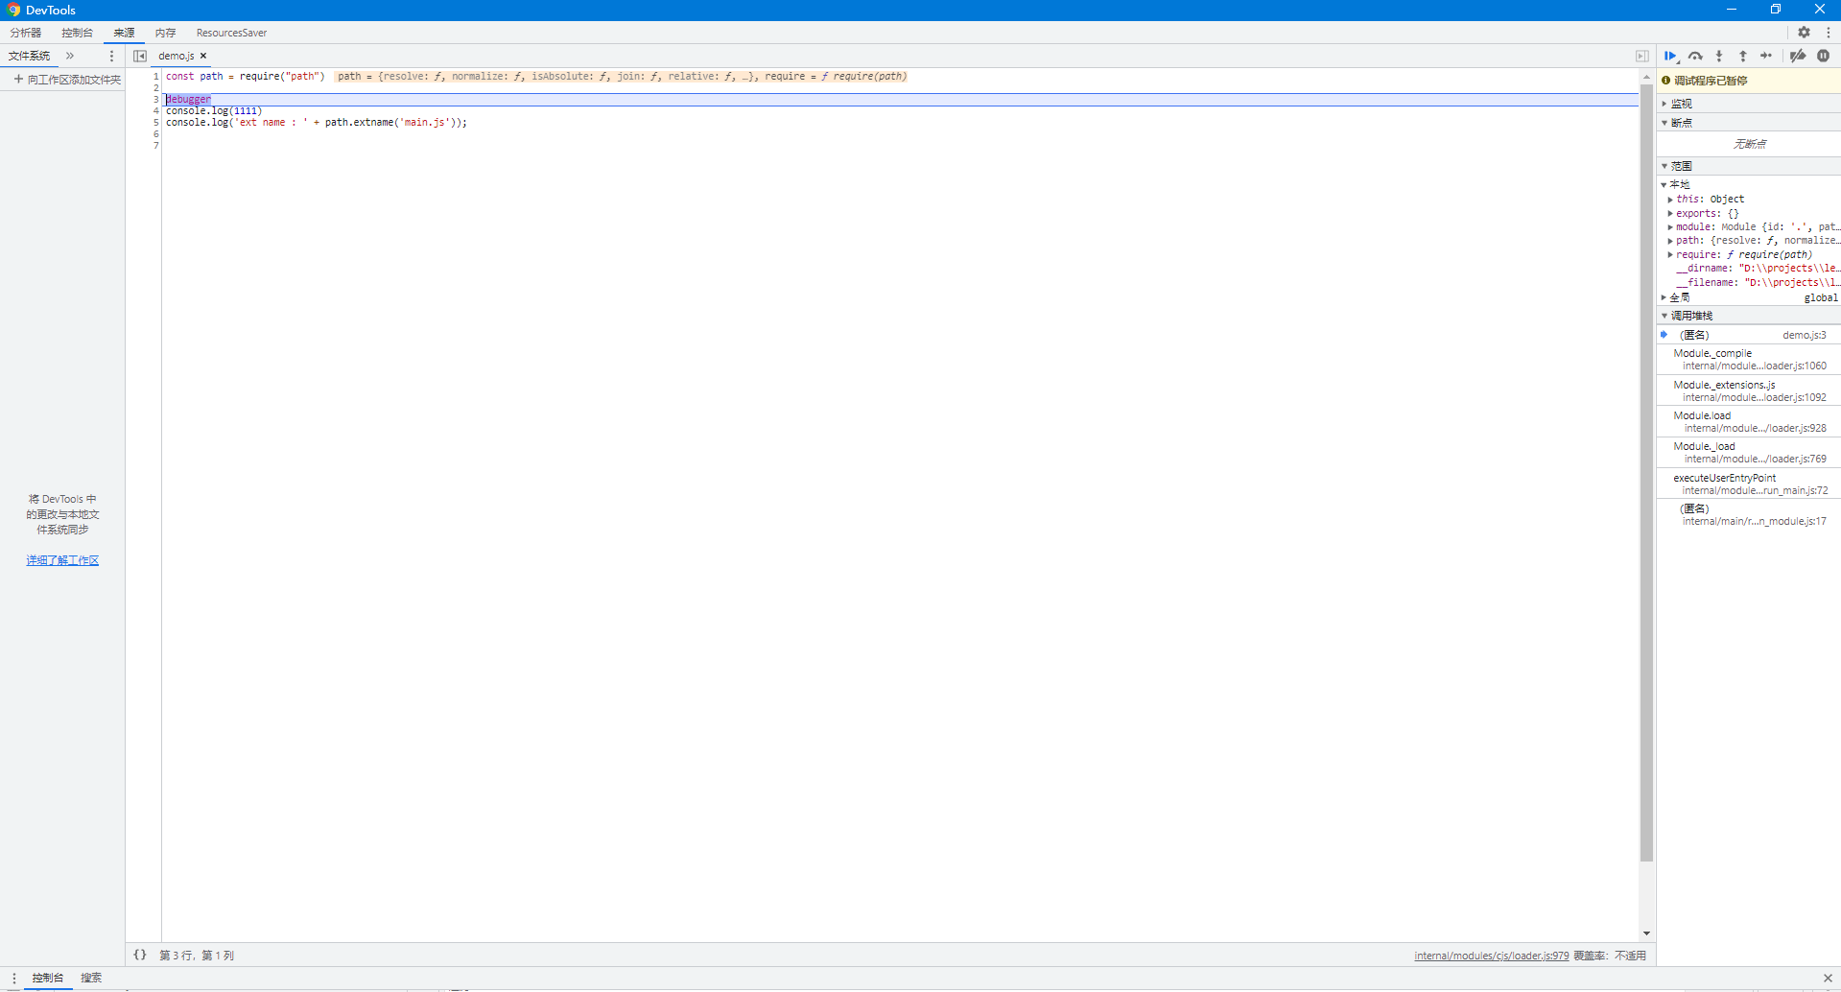Hide the debugger sidebar with toggle icon

pyautogui.click(x=1641, y=56)
